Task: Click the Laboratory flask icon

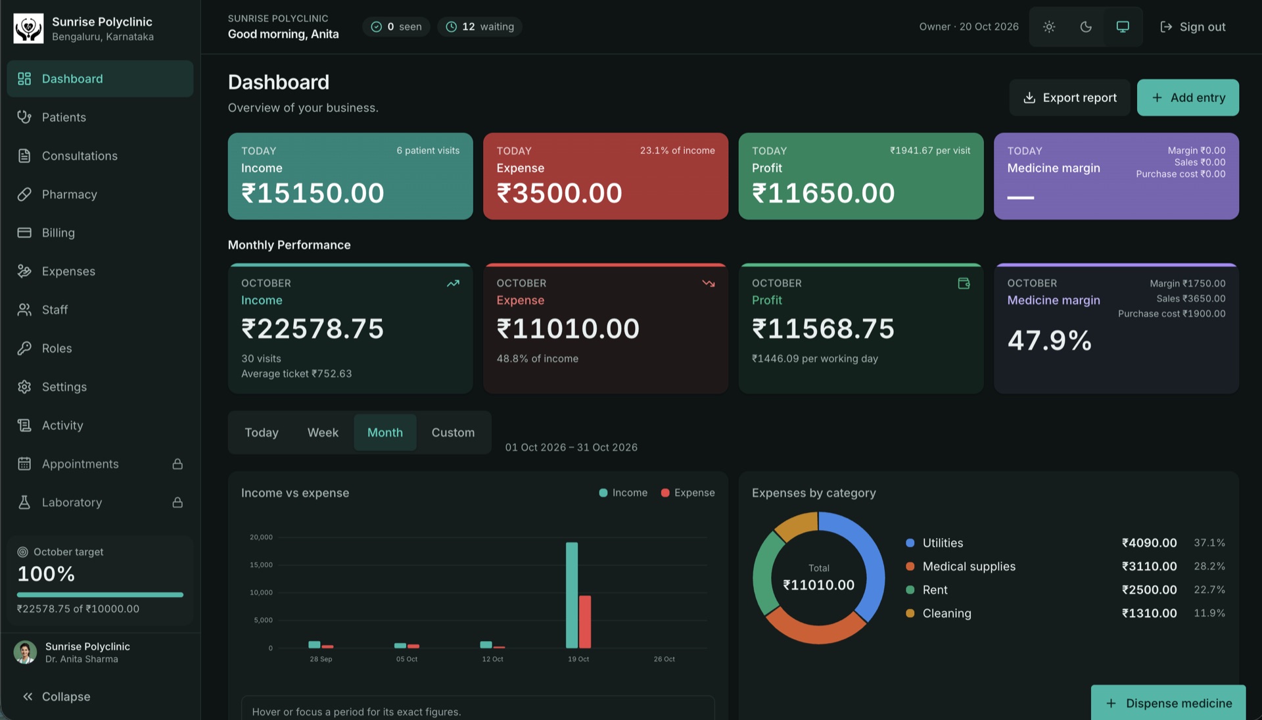Action: pos(24,502)
